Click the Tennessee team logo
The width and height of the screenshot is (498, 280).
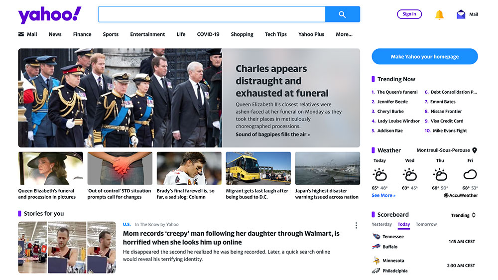click(x=376, y=237)
